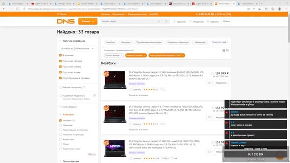Add Legion 5 17ITH6H to favorites heart
290x163 pixels.
209,117
